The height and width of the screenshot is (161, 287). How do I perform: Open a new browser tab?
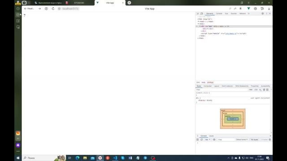tap(129, 3)
